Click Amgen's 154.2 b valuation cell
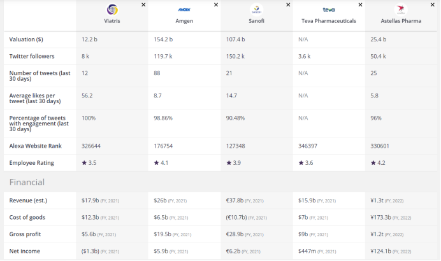 [x=165, y=39]
